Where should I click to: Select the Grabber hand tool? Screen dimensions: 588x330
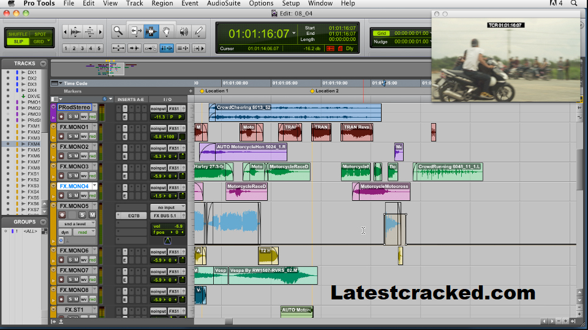tap(167, 31)
